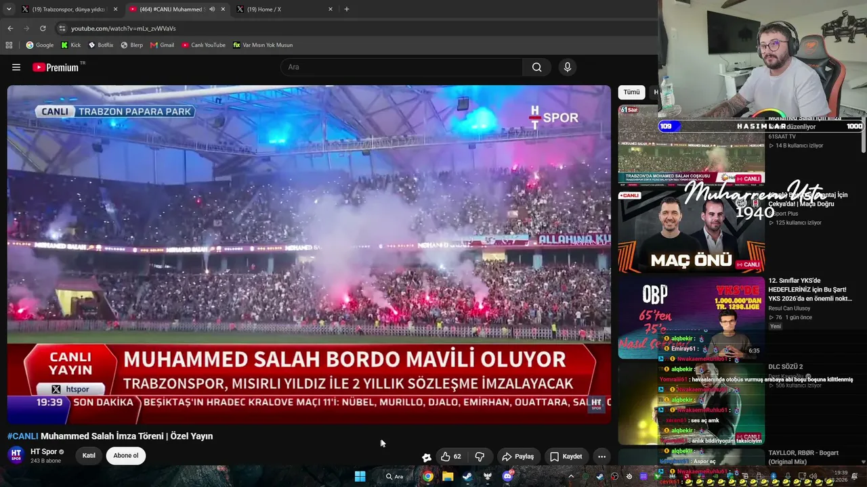The width and height of the screenshot is (867, 487).
Task: Click the Thanks/super reaction icon beside like
Action: [427, 457]
